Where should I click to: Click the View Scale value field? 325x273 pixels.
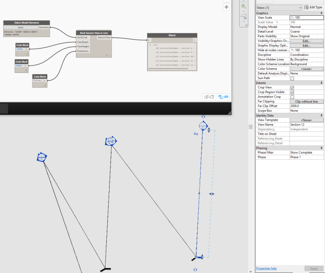pos(306,18)
